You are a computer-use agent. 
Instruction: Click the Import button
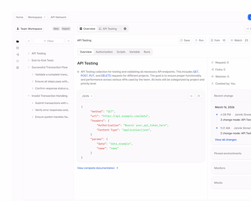[66, 29]
